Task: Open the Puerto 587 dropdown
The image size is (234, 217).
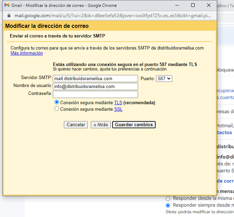Action: pyautogui.click(x=164, y=78)
